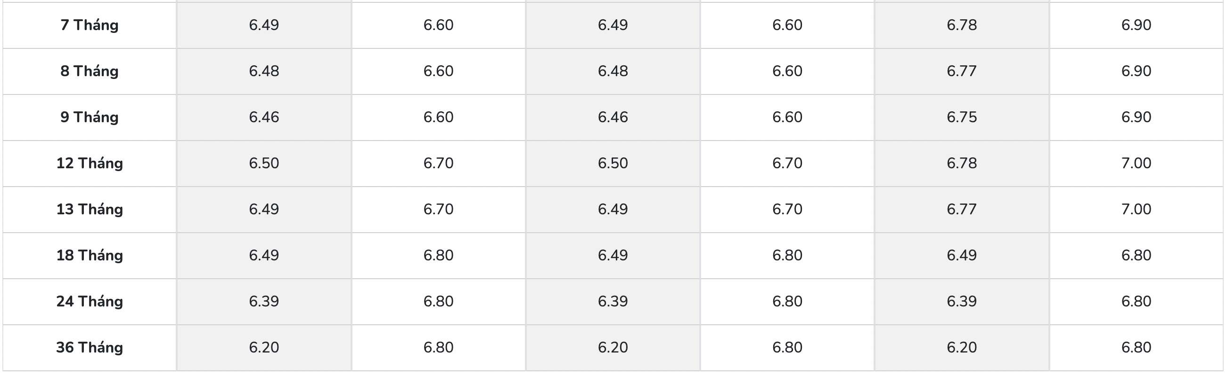Select the 6.90 value in 7 Tháng row
The width and height of the screenshot is (1227, 376).
[x=1136, y=25]
